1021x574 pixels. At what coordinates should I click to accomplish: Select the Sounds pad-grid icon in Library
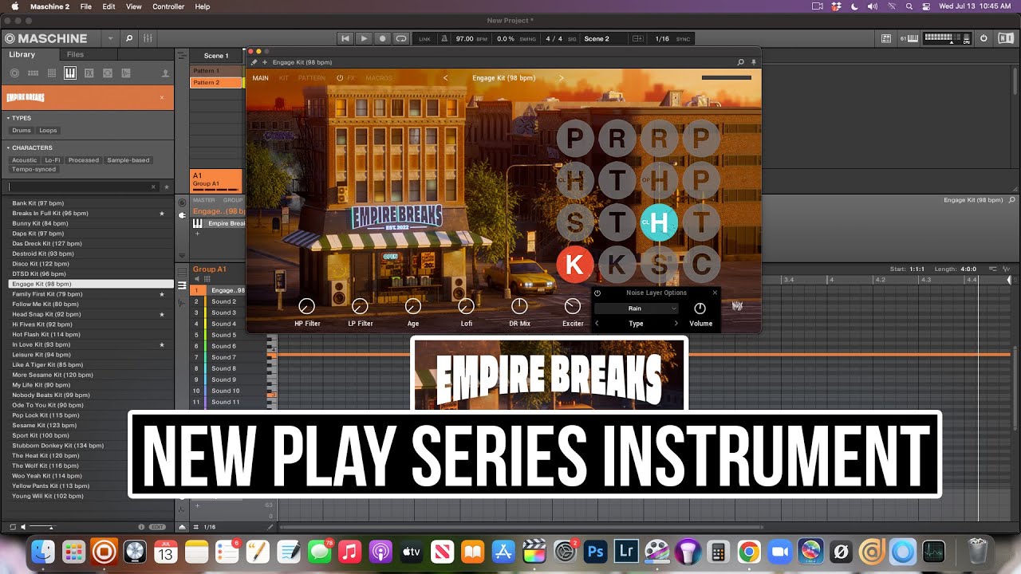point(52,73)
